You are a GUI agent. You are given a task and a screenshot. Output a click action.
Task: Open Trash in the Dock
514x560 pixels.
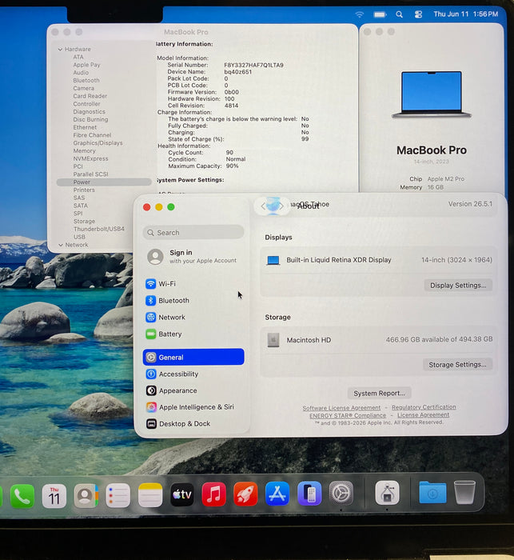[464, 492]
